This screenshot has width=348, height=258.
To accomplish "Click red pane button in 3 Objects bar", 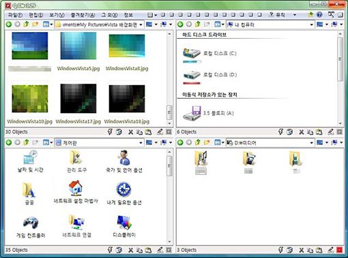I will pyautogui.click(x=339, y=250).
